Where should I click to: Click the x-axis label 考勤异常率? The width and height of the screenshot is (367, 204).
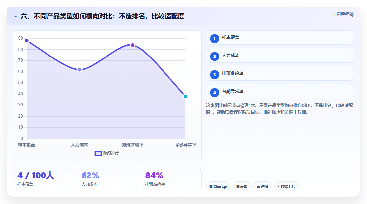(x=185, y=145)
